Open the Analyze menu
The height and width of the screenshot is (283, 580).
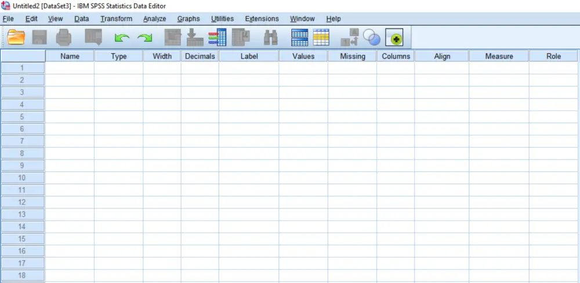tap(155, 19)
